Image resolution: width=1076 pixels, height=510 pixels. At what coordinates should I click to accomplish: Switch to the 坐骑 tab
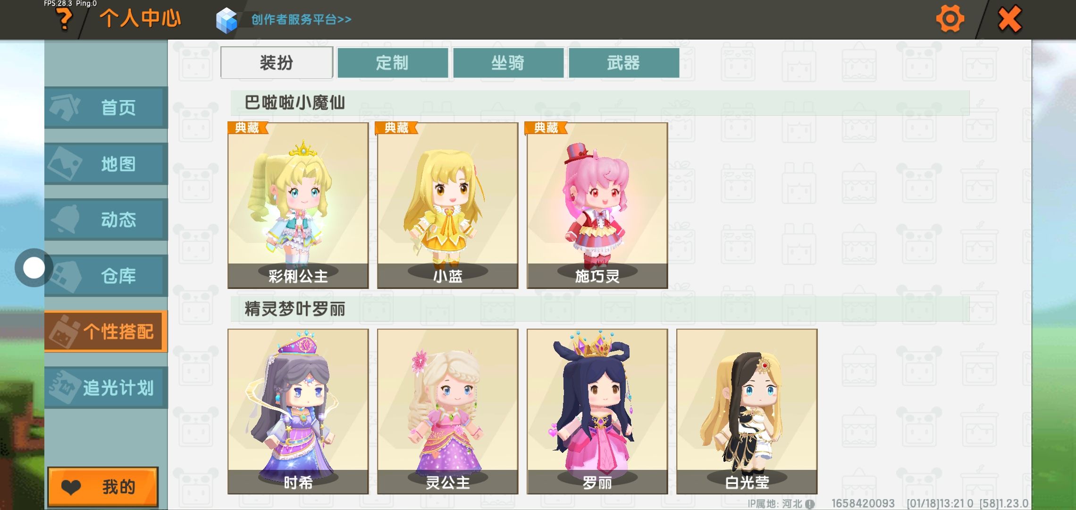pyautogui.click(x=508, y=63)
